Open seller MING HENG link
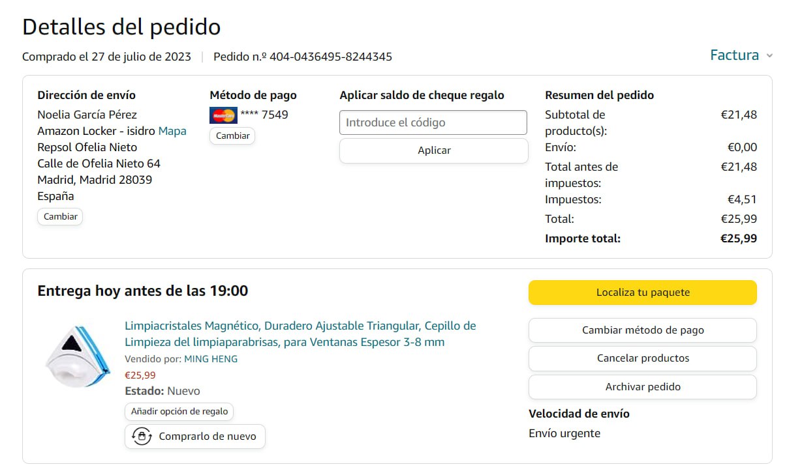The height and width of the screenshot is (473, 787). (x=211, y=359)
